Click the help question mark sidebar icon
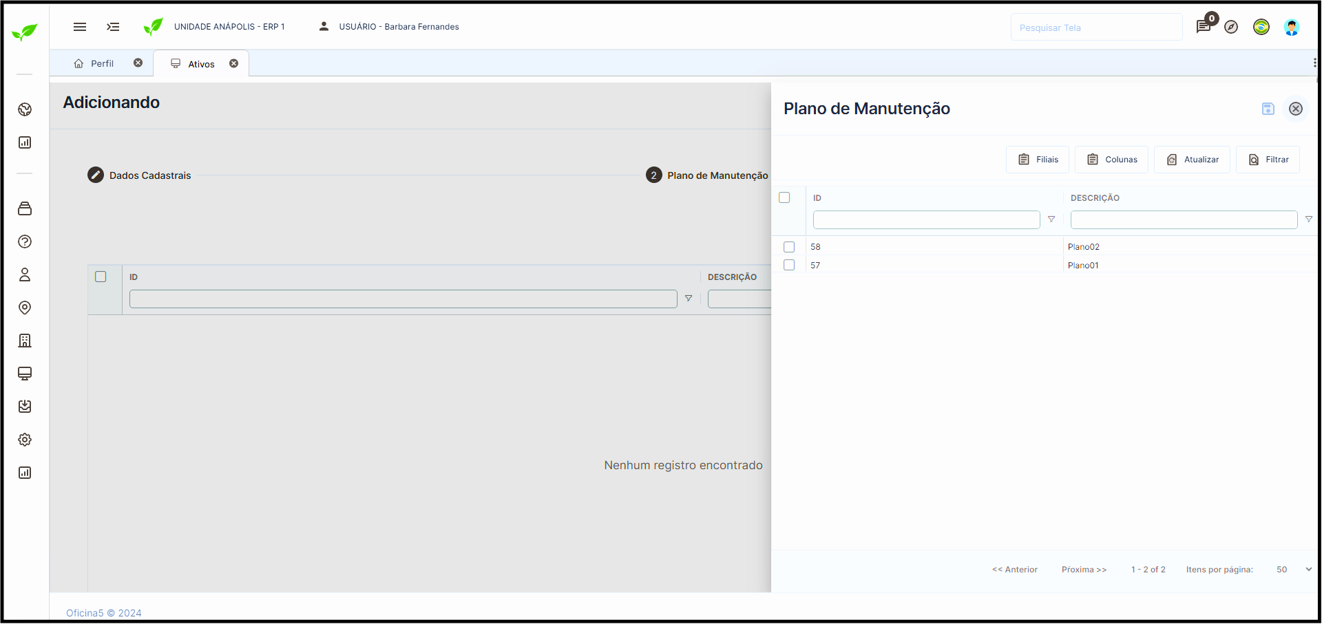The width and height of the screenshot is (1322, 624). (25, 241)
